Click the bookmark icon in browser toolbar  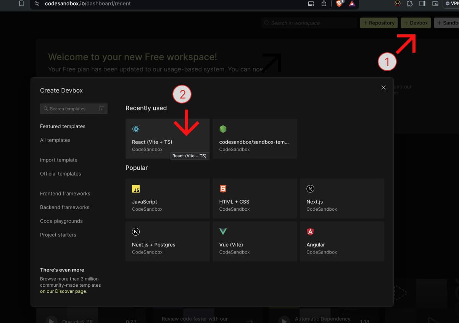[21, 3]
